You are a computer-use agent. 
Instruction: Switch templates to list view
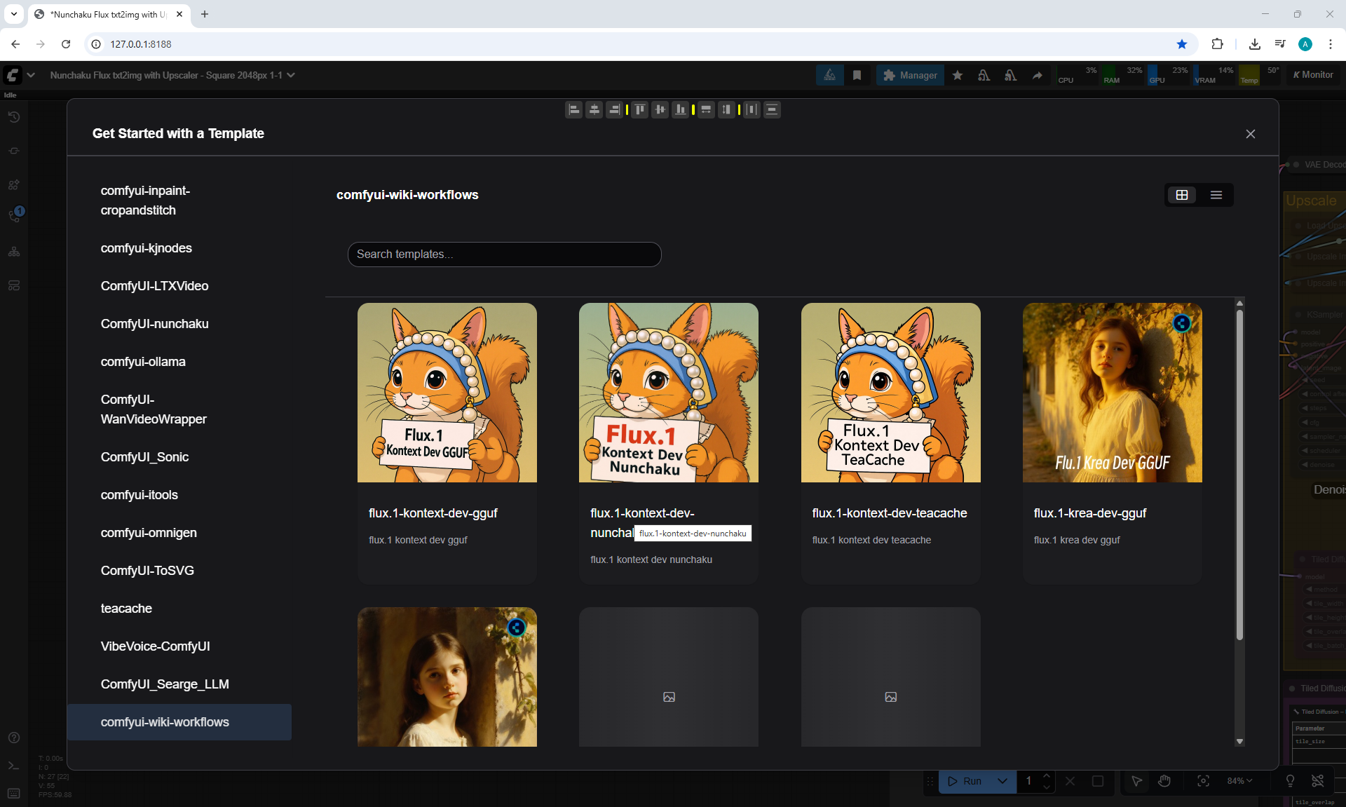tap(1216, 195)
